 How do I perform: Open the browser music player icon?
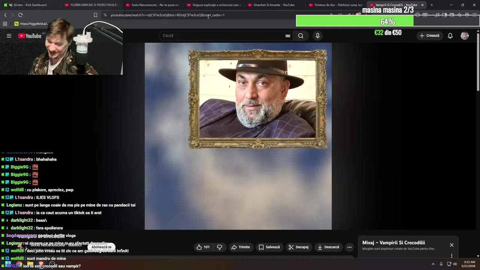(437, 15)
